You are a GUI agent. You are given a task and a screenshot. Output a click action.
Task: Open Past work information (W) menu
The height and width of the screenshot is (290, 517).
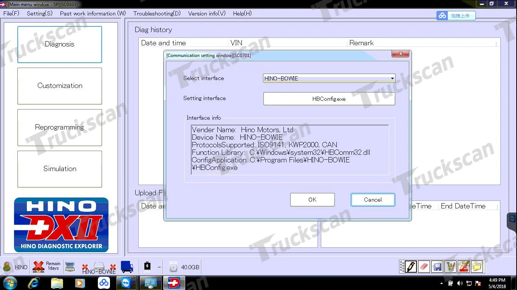[x=93, y=13]
